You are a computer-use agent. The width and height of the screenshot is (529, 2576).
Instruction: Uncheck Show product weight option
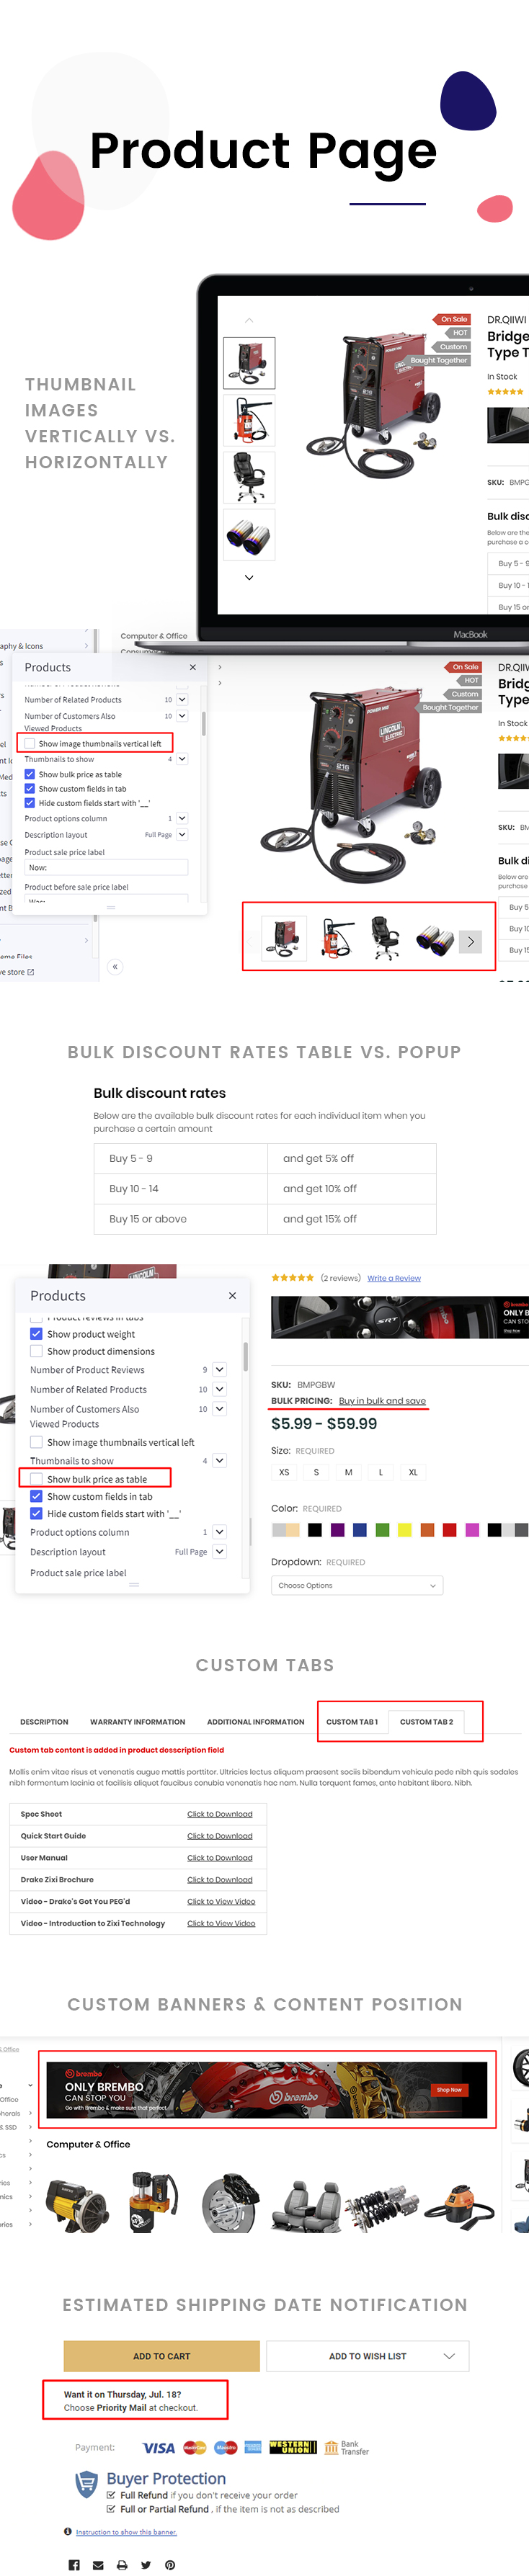click(x=36, y=1333)
